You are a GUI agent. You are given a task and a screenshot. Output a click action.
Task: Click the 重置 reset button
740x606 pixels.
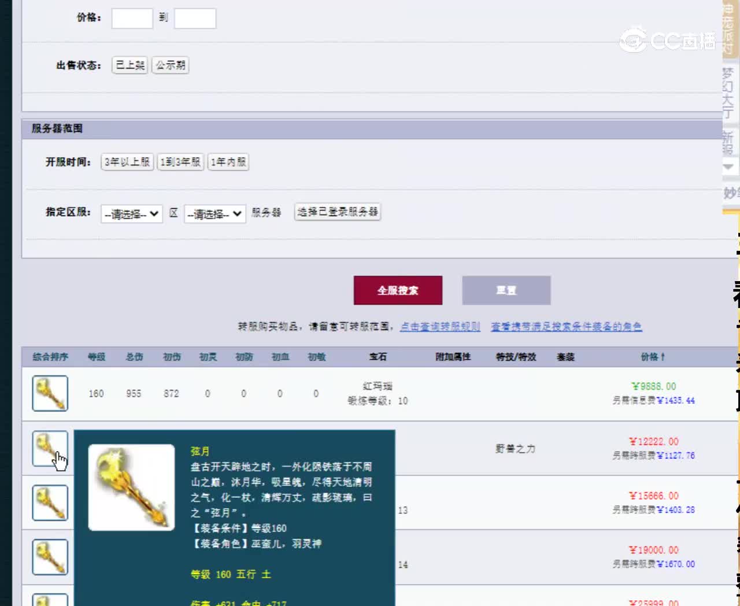coord(506,290)
